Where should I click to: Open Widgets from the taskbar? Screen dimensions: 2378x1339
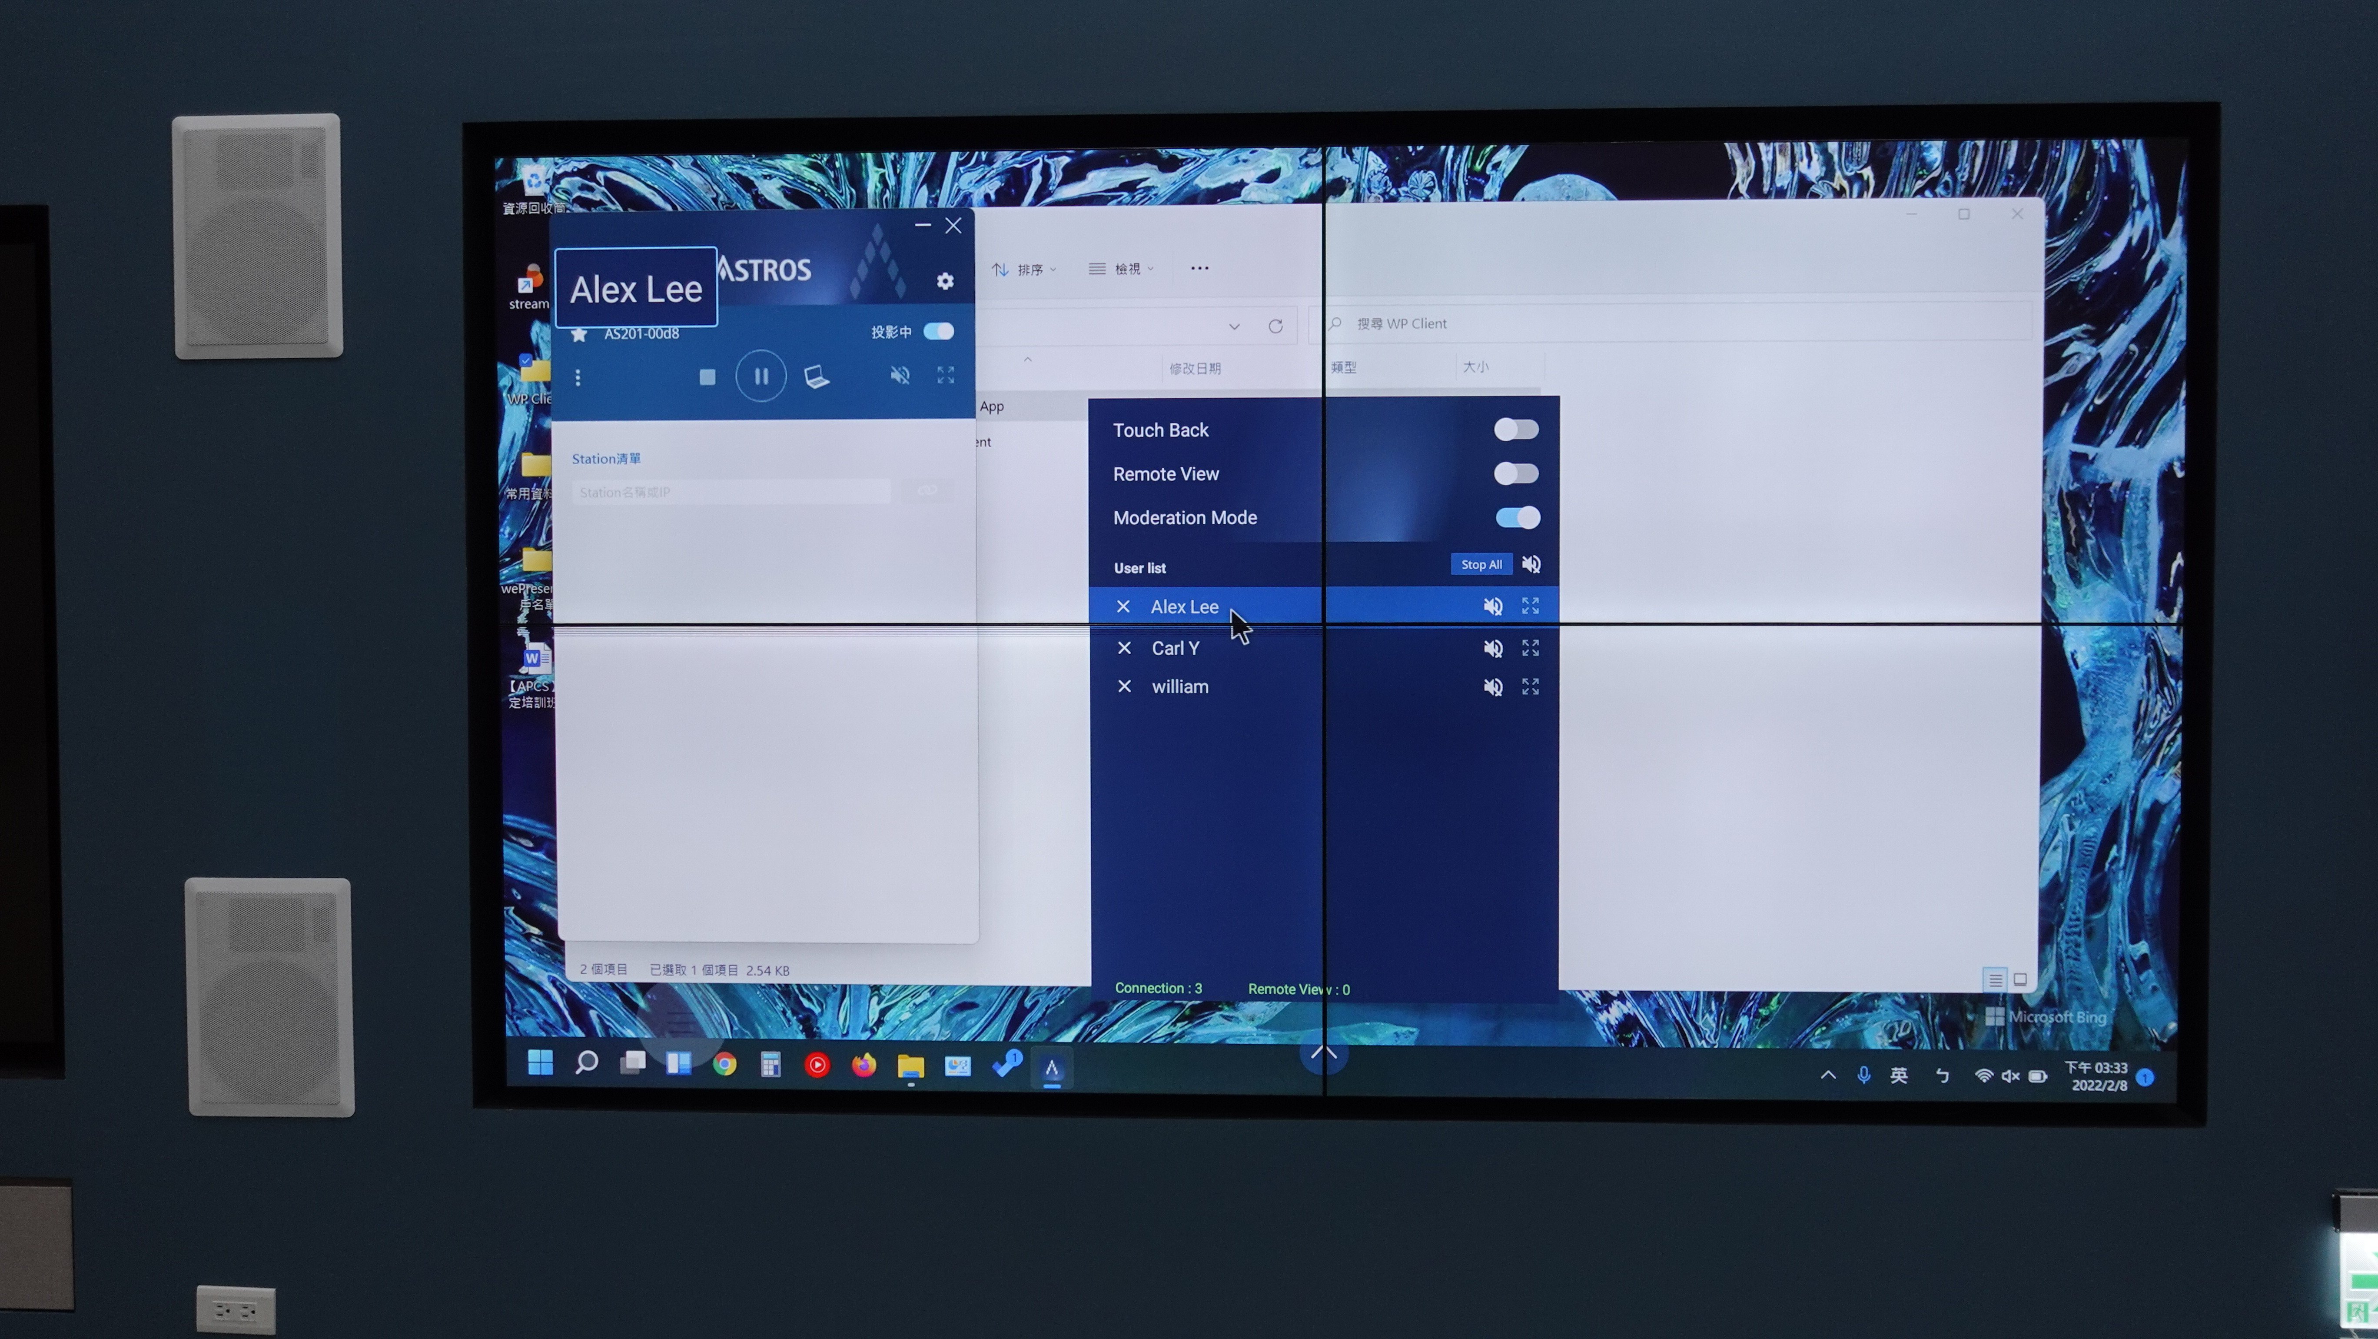coord(678,1064)
